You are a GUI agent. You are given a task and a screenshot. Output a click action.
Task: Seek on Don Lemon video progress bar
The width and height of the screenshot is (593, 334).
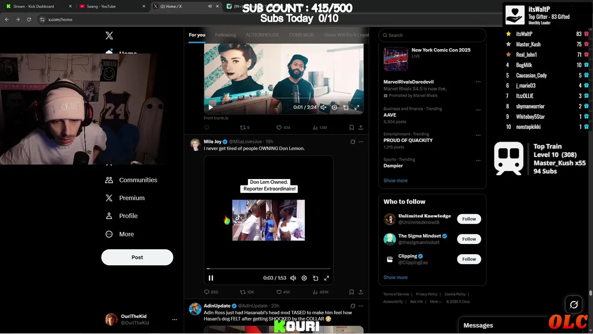[269, 269]
